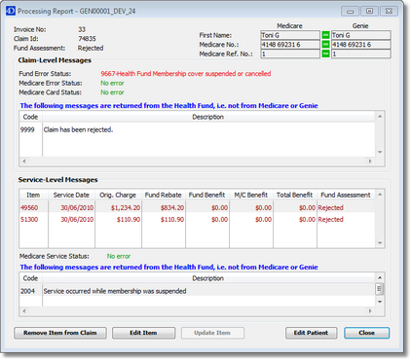Select Medicare First Name field
The image size is (411, 360).
click(x=290, y=35)
